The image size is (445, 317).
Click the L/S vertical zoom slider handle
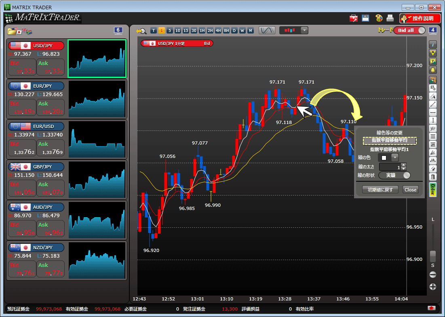[x=432, y=256]
